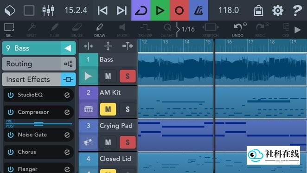Click the Undo arrow tool
The image size is (307, 173).
pyautogui.click(x=238, y=30)
